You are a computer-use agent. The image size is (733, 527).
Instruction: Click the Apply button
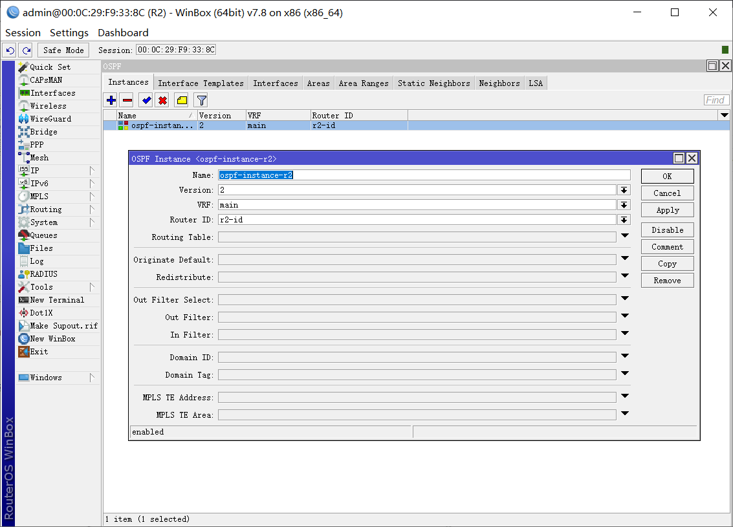pos(667,210)
